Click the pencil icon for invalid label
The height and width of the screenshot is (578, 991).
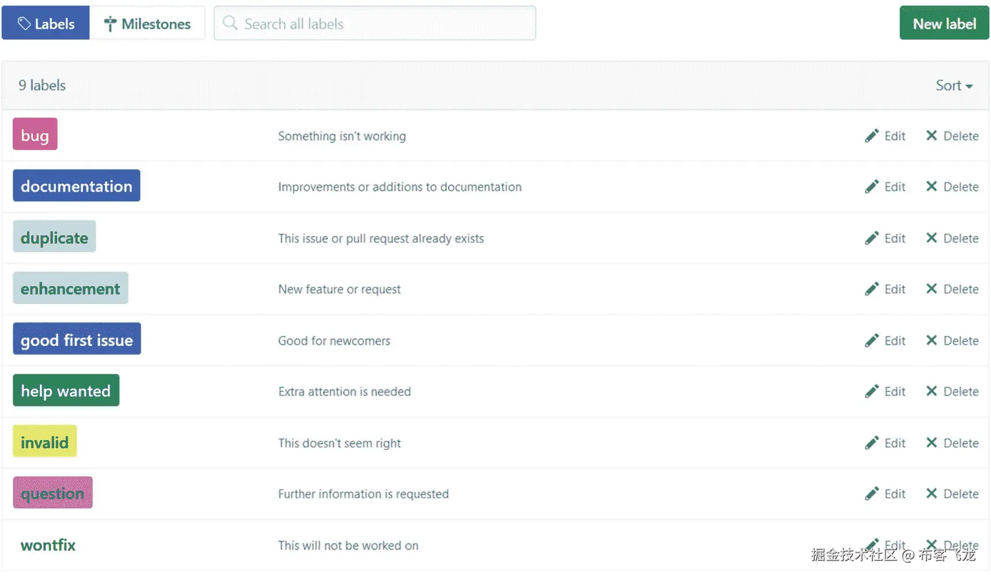(x=872, y=442)
